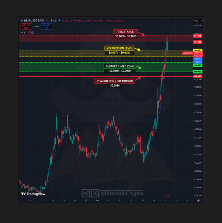Click the RESISTANCE label box

[126, 32]
